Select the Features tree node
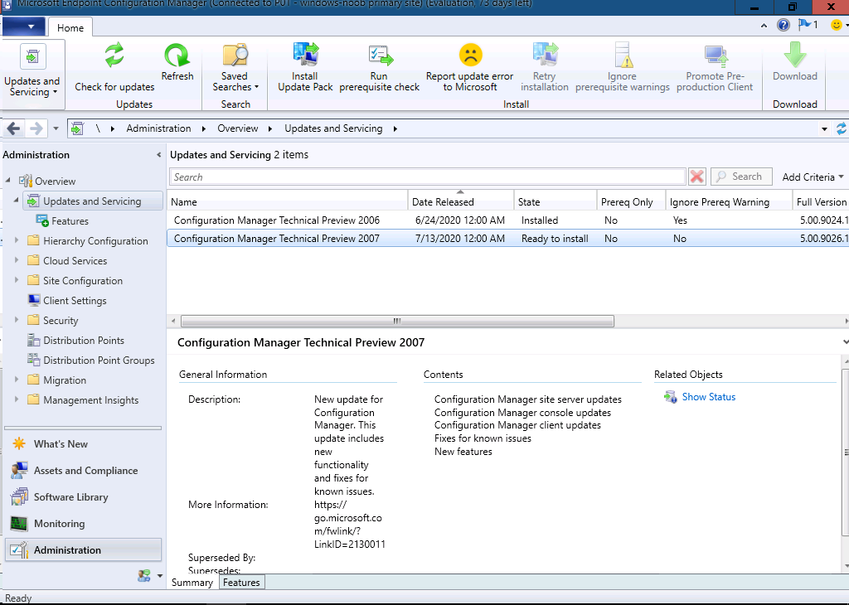 click(70, 220)
